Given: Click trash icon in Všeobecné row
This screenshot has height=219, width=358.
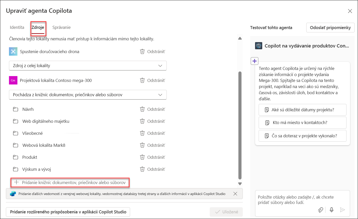Looking at the screenshot, I should pyautogui.click(x=142, y=133).
